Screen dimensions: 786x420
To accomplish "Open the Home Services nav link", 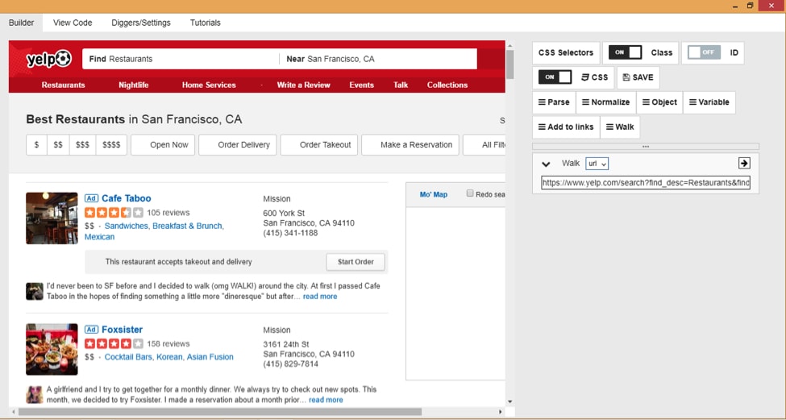I will coord(209,85).
